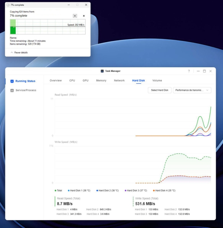Open the Task Manager help question mark
The image size is (223, 228).
(189, 71)
